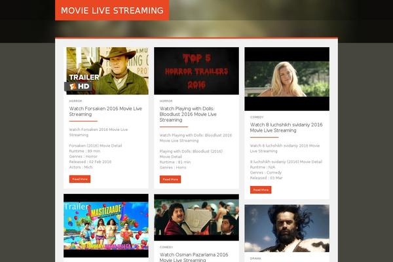
Task: Click the 'Genres : Comedy' text
Action: [x=266, y=172]
